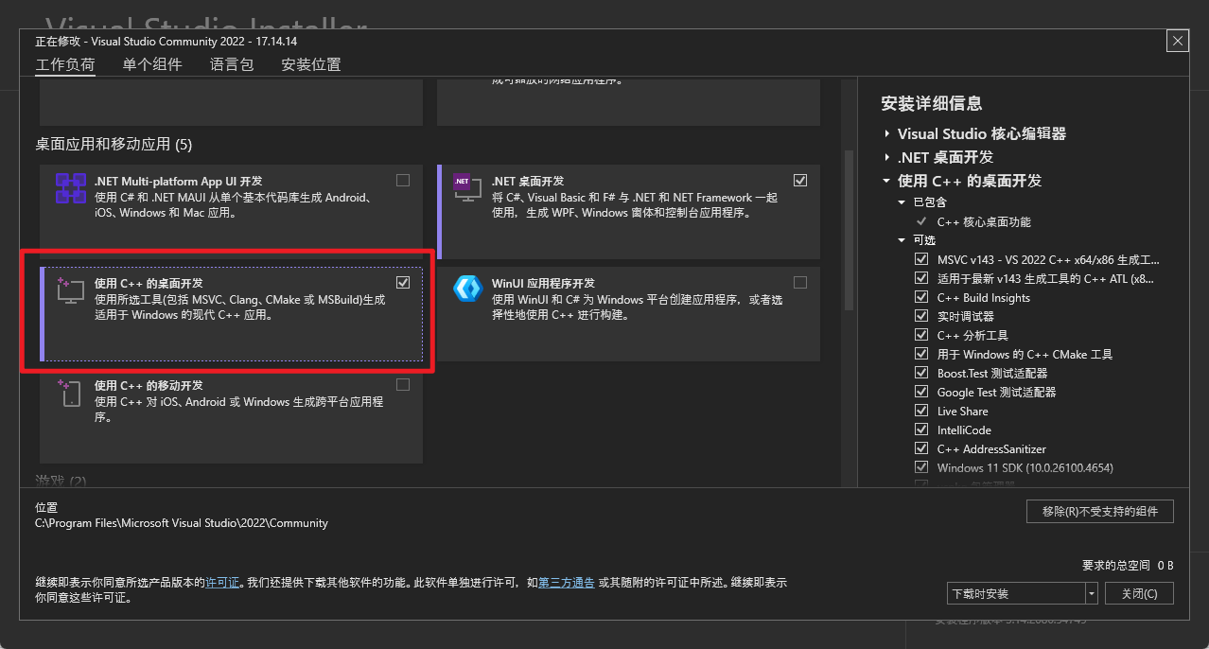
Task: Toggle MSVC v143 build tools component
Action: coord(921,259)
